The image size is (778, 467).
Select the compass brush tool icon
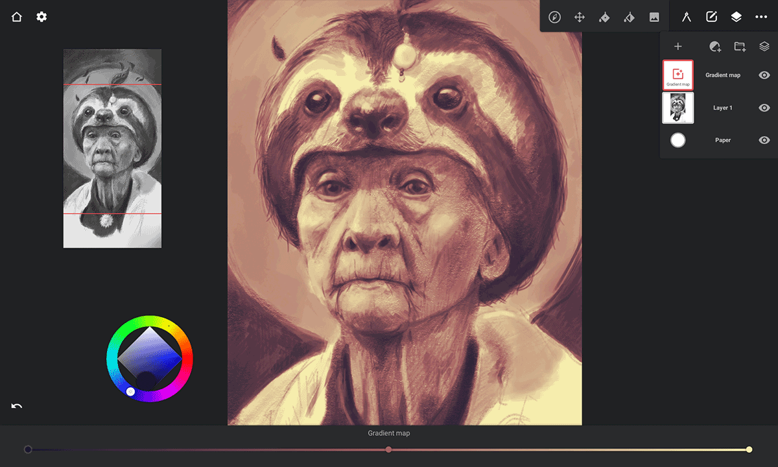554,17
